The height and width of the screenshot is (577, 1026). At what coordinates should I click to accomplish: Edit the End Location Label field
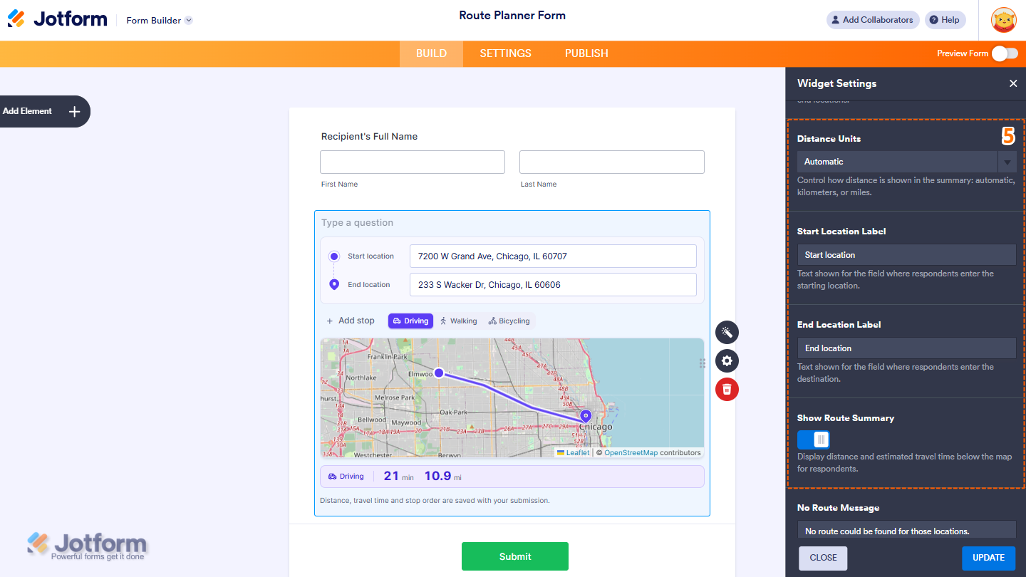906,348
